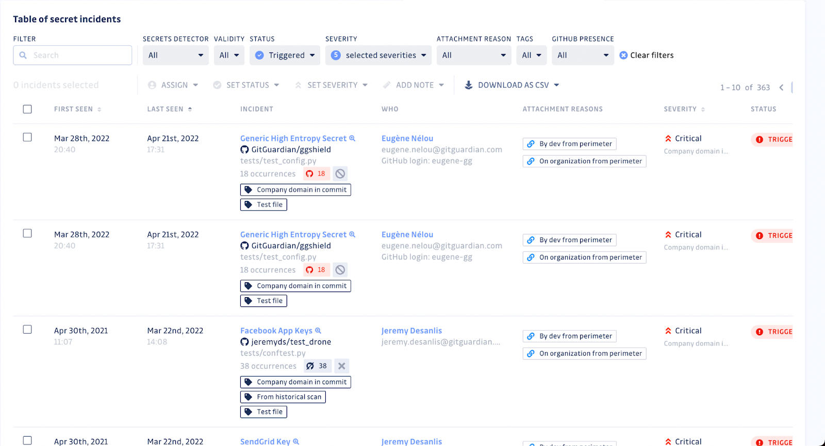The image size is (825, 446).
Task: Open the Secrets Detector dropdown
Action: (176, 55)
